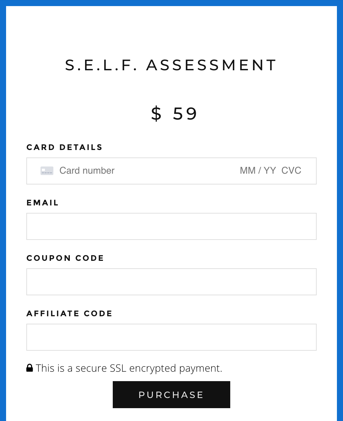The width and height of the screenshot is (343, 421).
Task: Click the Card number placeholder text
Action: click(x=87, y=171)
